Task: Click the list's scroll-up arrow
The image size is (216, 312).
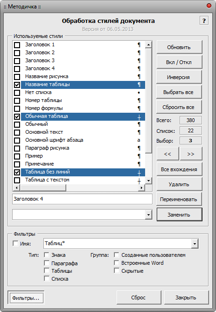Action: pos(148,44)
